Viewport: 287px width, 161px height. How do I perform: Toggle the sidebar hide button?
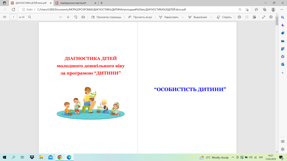point(283,142)
